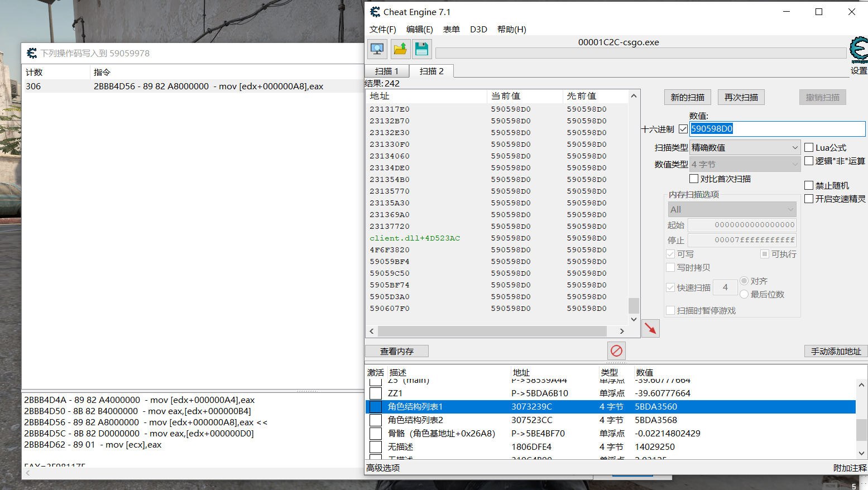Image resolution: width=868 pixels, height=490 pixels.
Task: Toggle the writable memory checkbox
Action: pos(670,254)
